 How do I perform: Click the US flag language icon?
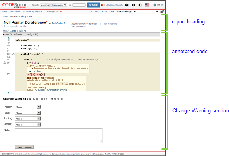pyautogui.click(x=147, y=5)
